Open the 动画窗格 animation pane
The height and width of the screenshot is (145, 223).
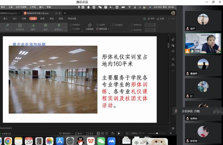click(89, 27)
